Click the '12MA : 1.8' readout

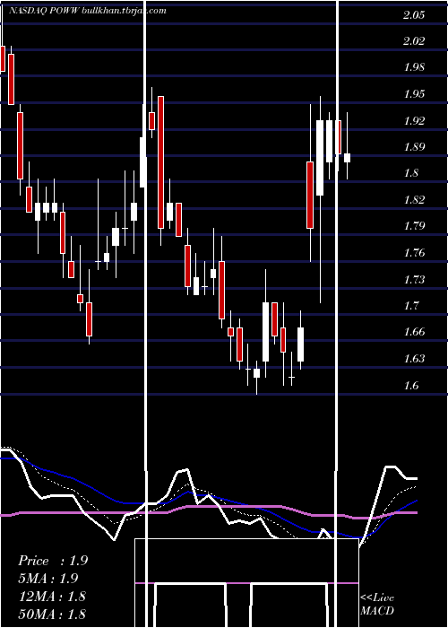click(x=52, y=597)
